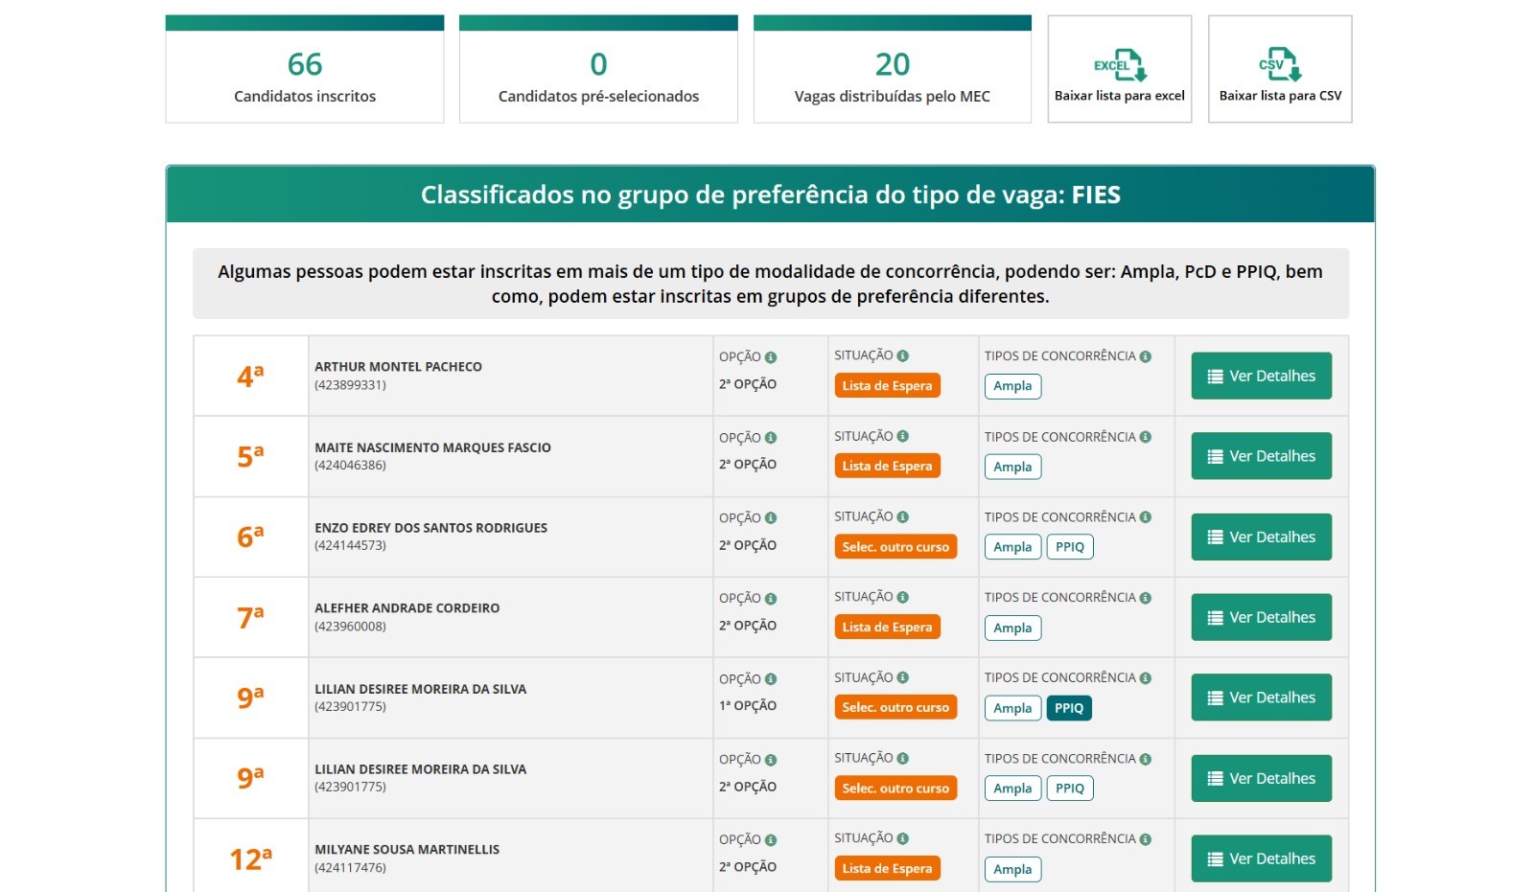Open the info icon beside OPÇÃO in Lilian's 1ª OPÇÃO row

point(771,679)
